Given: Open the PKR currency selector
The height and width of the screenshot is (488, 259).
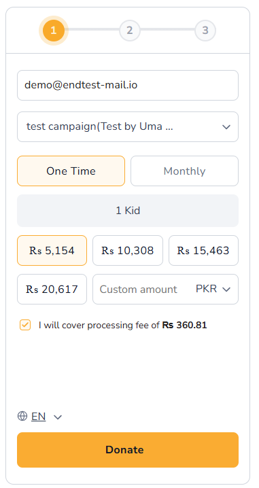Looking at the screenshot, I should pyautogui.click(x=213, y=289).
